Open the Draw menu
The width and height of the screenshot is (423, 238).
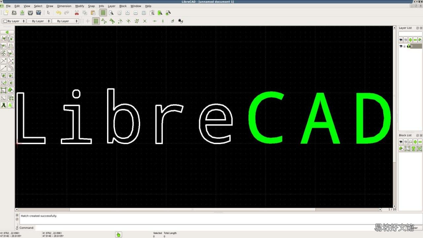point(50,6)
